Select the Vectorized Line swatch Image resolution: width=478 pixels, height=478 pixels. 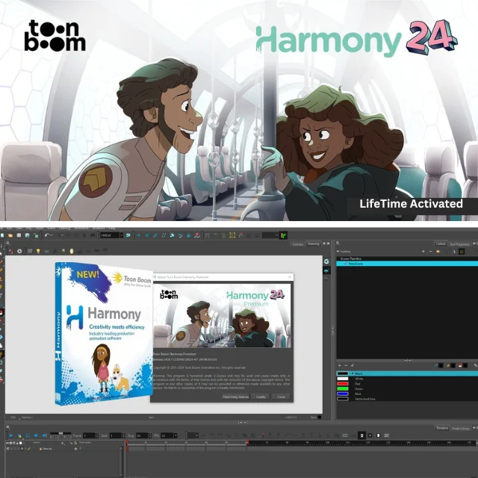click(407, 399)
